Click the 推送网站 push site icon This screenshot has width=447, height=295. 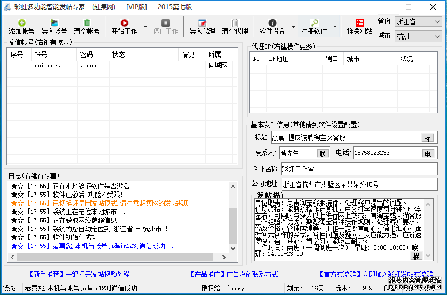[x=360, y=23]
